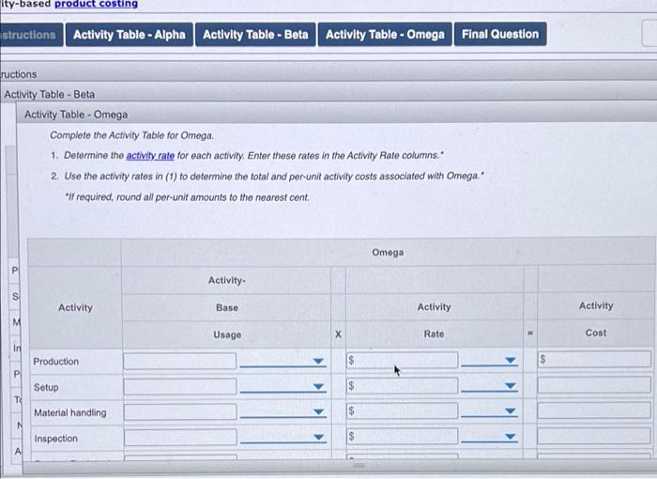
Task: Focus Setup activity rate dollar field
Action: click(403, 385)
